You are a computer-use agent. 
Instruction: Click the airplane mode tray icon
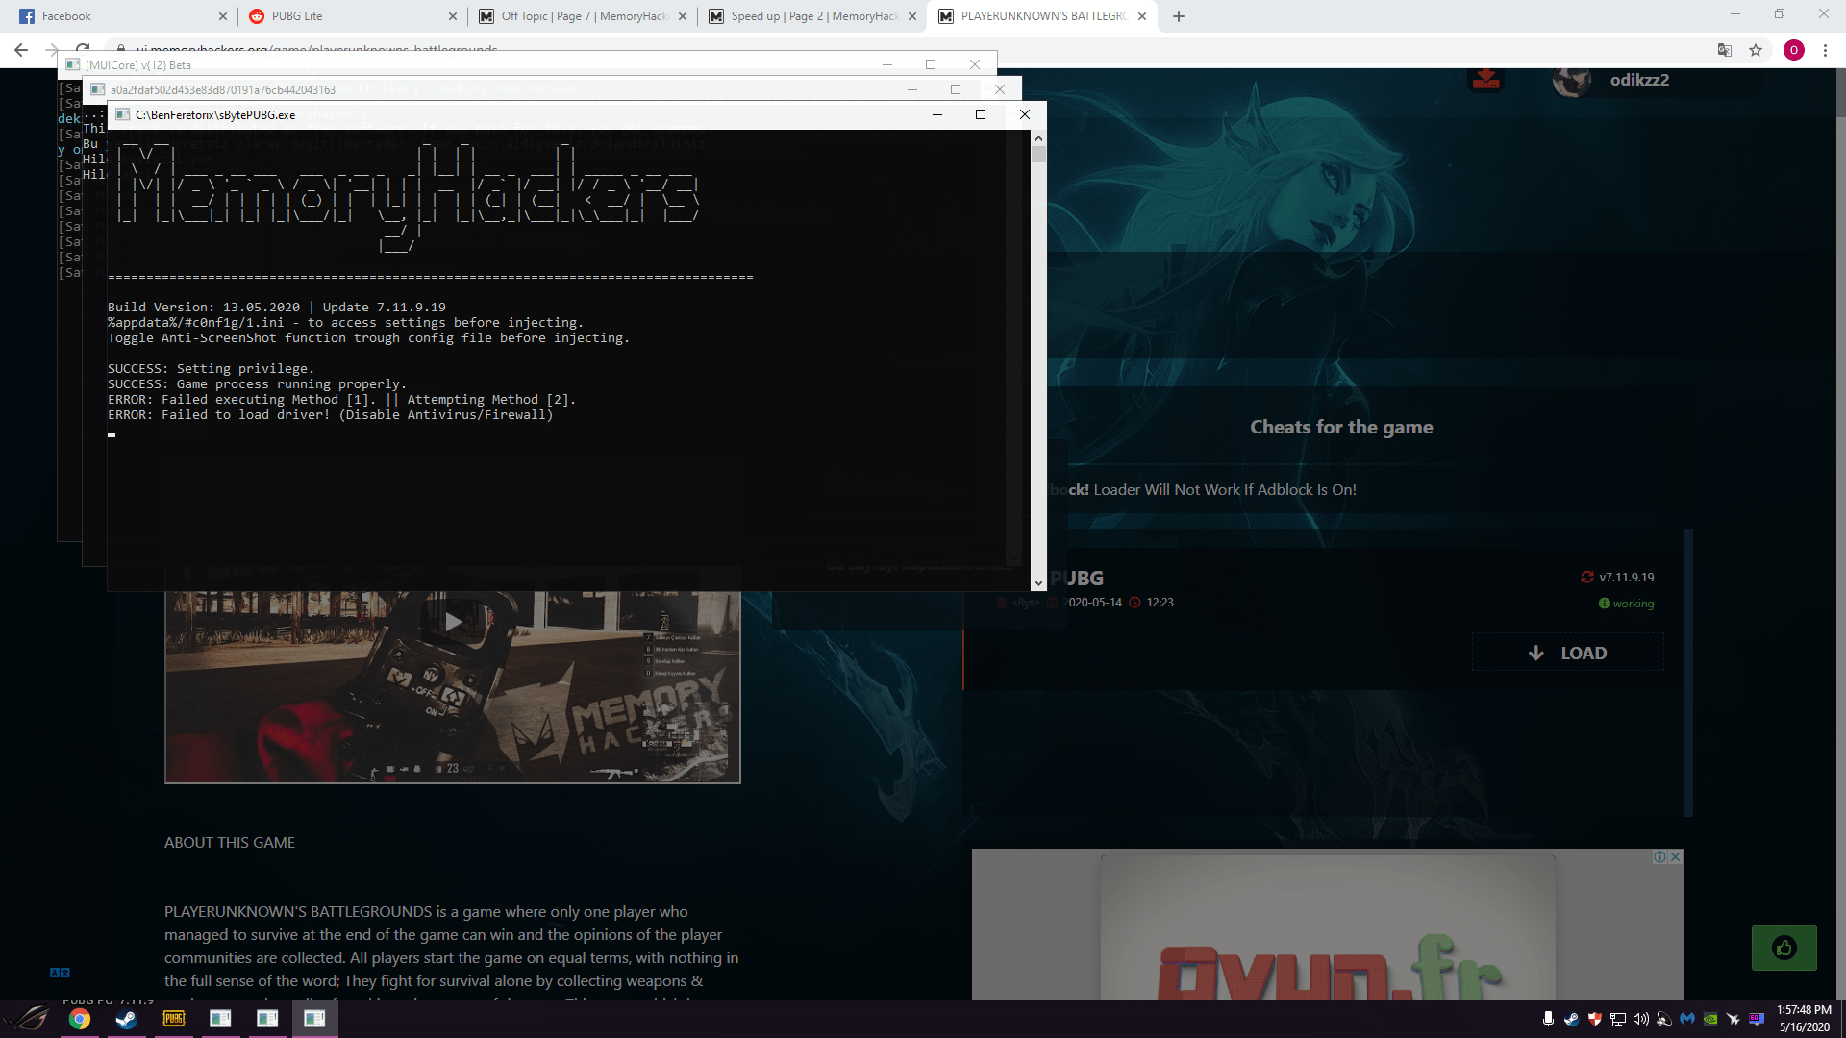pyautogui.click(x=1734, y=1019)
